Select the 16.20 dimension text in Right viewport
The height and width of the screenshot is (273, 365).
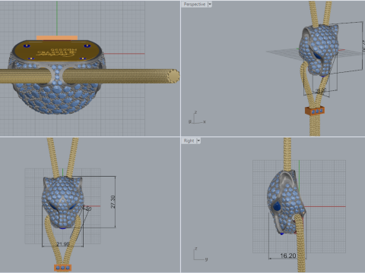tap(288, 256)
